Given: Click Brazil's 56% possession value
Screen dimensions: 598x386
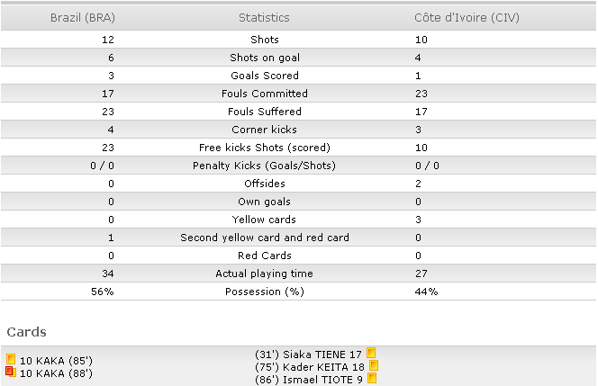Looking at the screenshot, I should [x=103, y=292].
